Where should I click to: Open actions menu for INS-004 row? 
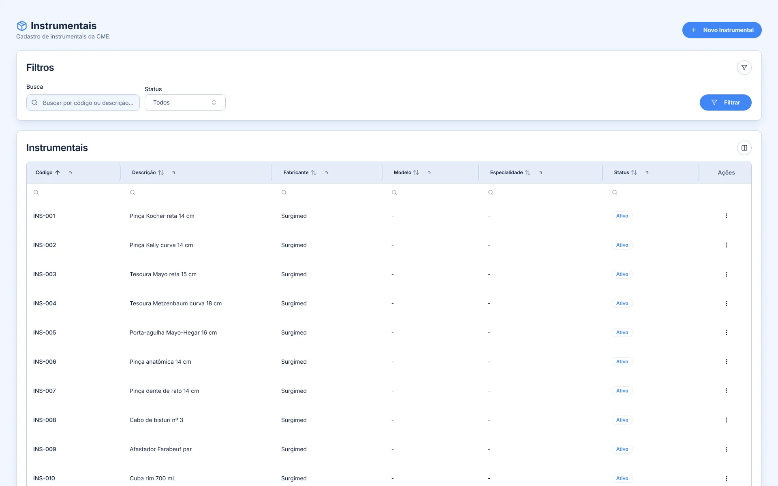point(726,303)
